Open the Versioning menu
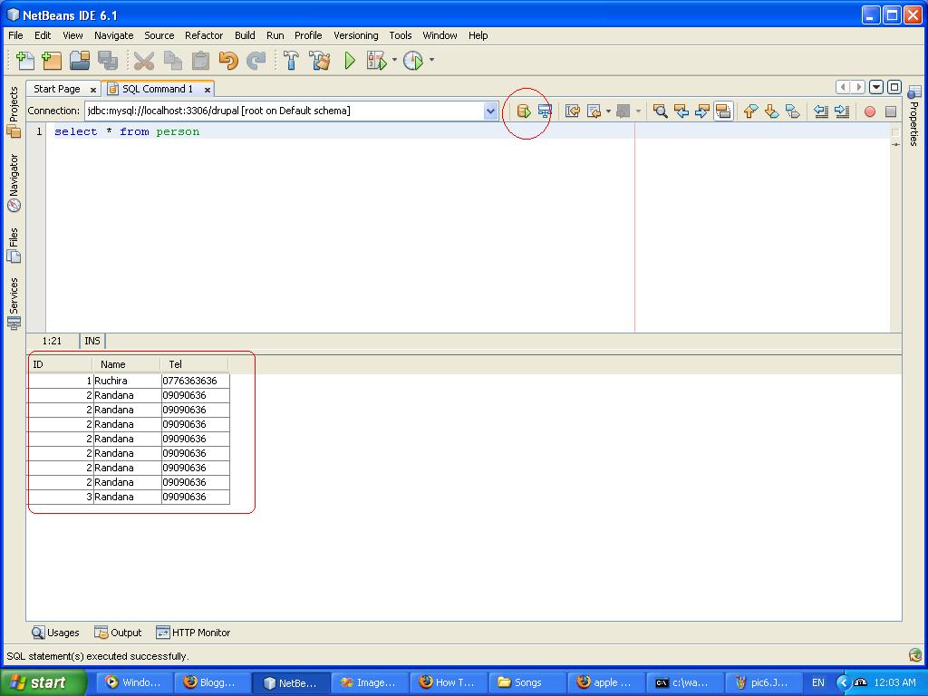The image size is (928, 696). tap(355, 35)
